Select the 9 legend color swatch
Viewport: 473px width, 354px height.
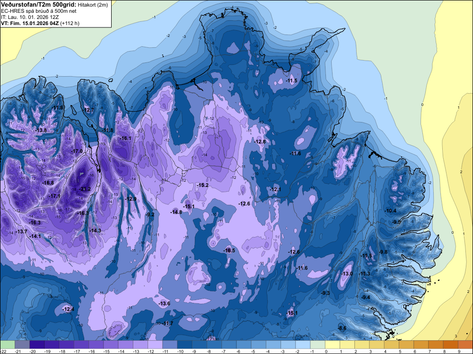click(466, 345)
